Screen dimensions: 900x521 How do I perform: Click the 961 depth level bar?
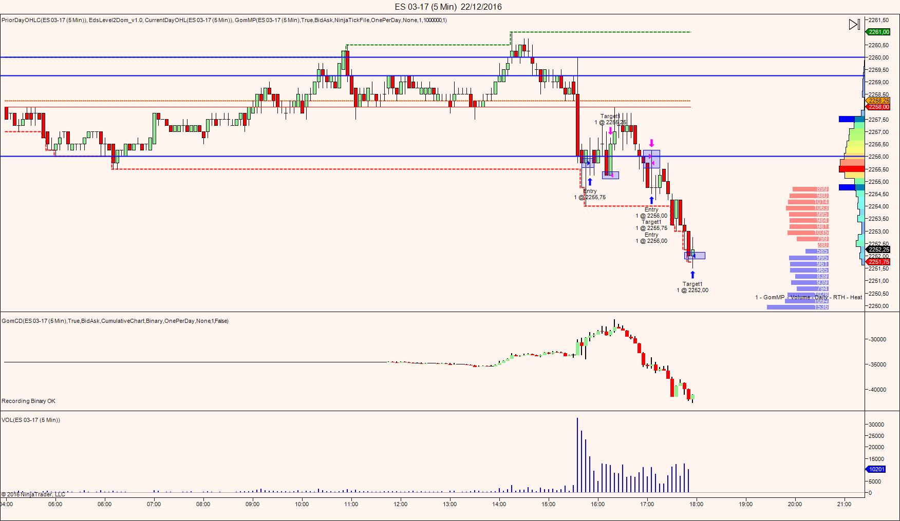pos(809,264)
